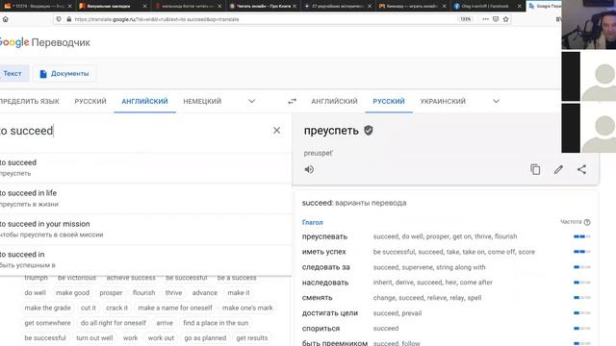Click synonym chip "make the grade"
The width and height of the screenshot is (616, 346).
click(47, 308)
